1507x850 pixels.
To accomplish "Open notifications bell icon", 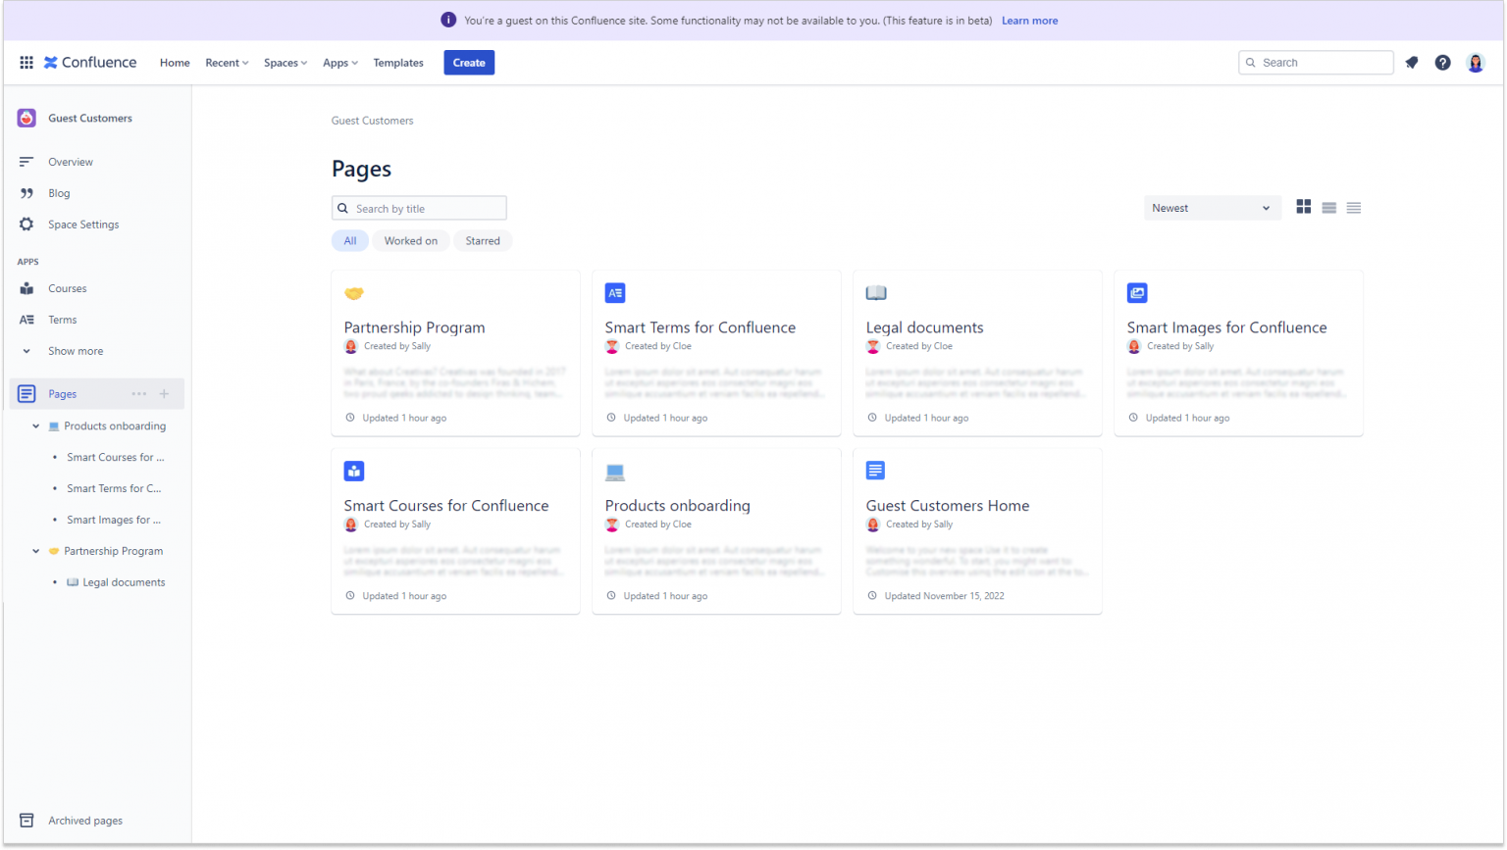I will 1412,62.
